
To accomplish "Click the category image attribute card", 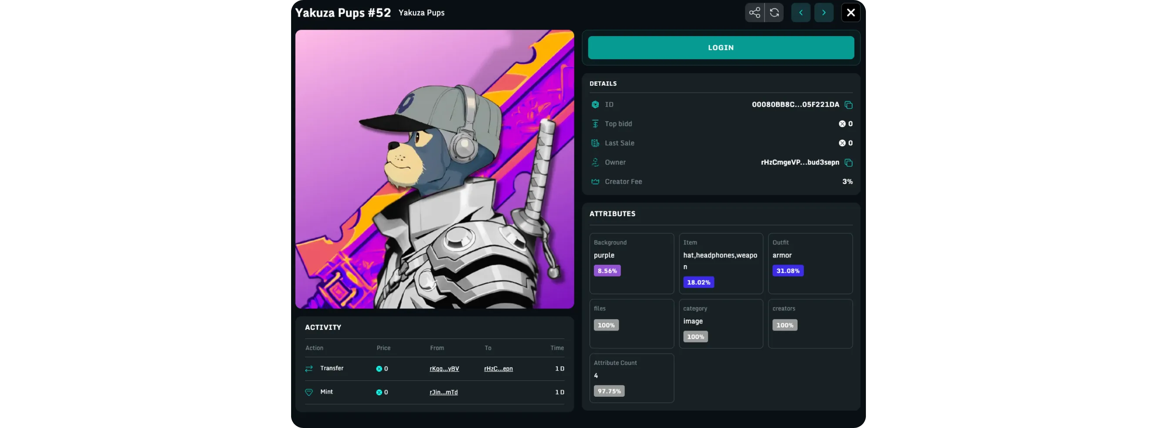I will coord(721,323).
